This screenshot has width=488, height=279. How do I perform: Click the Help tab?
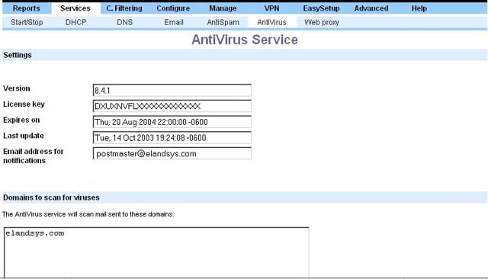419,8
